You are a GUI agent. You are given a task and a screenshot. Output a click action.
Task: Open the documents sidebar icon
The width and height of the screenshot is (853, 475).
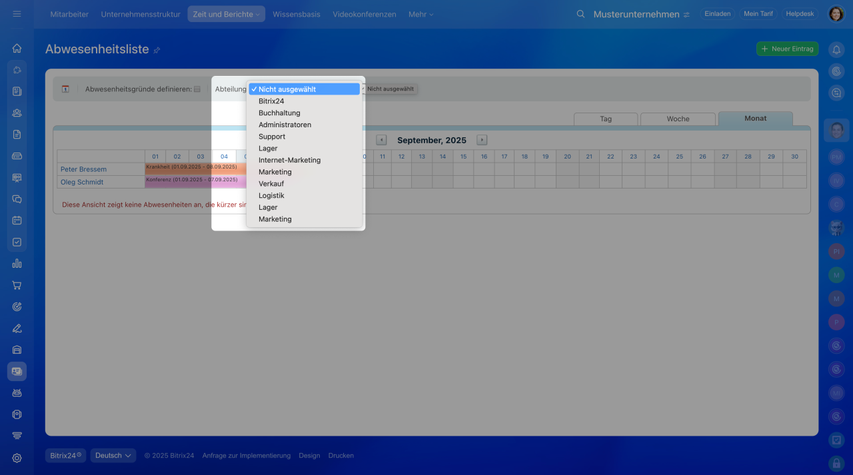pyautogui.click(x=17, y=134)
